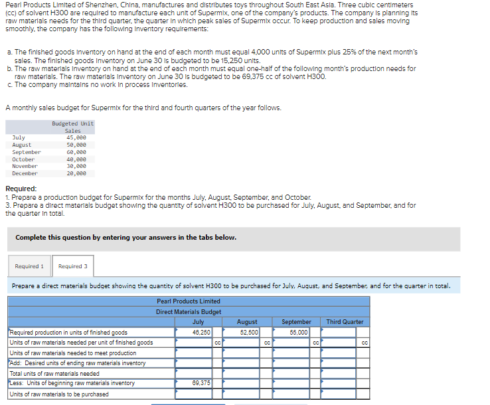490x405 pixels.
Task: Click July required production cell 46,250
Action: (x=193, y=332)
